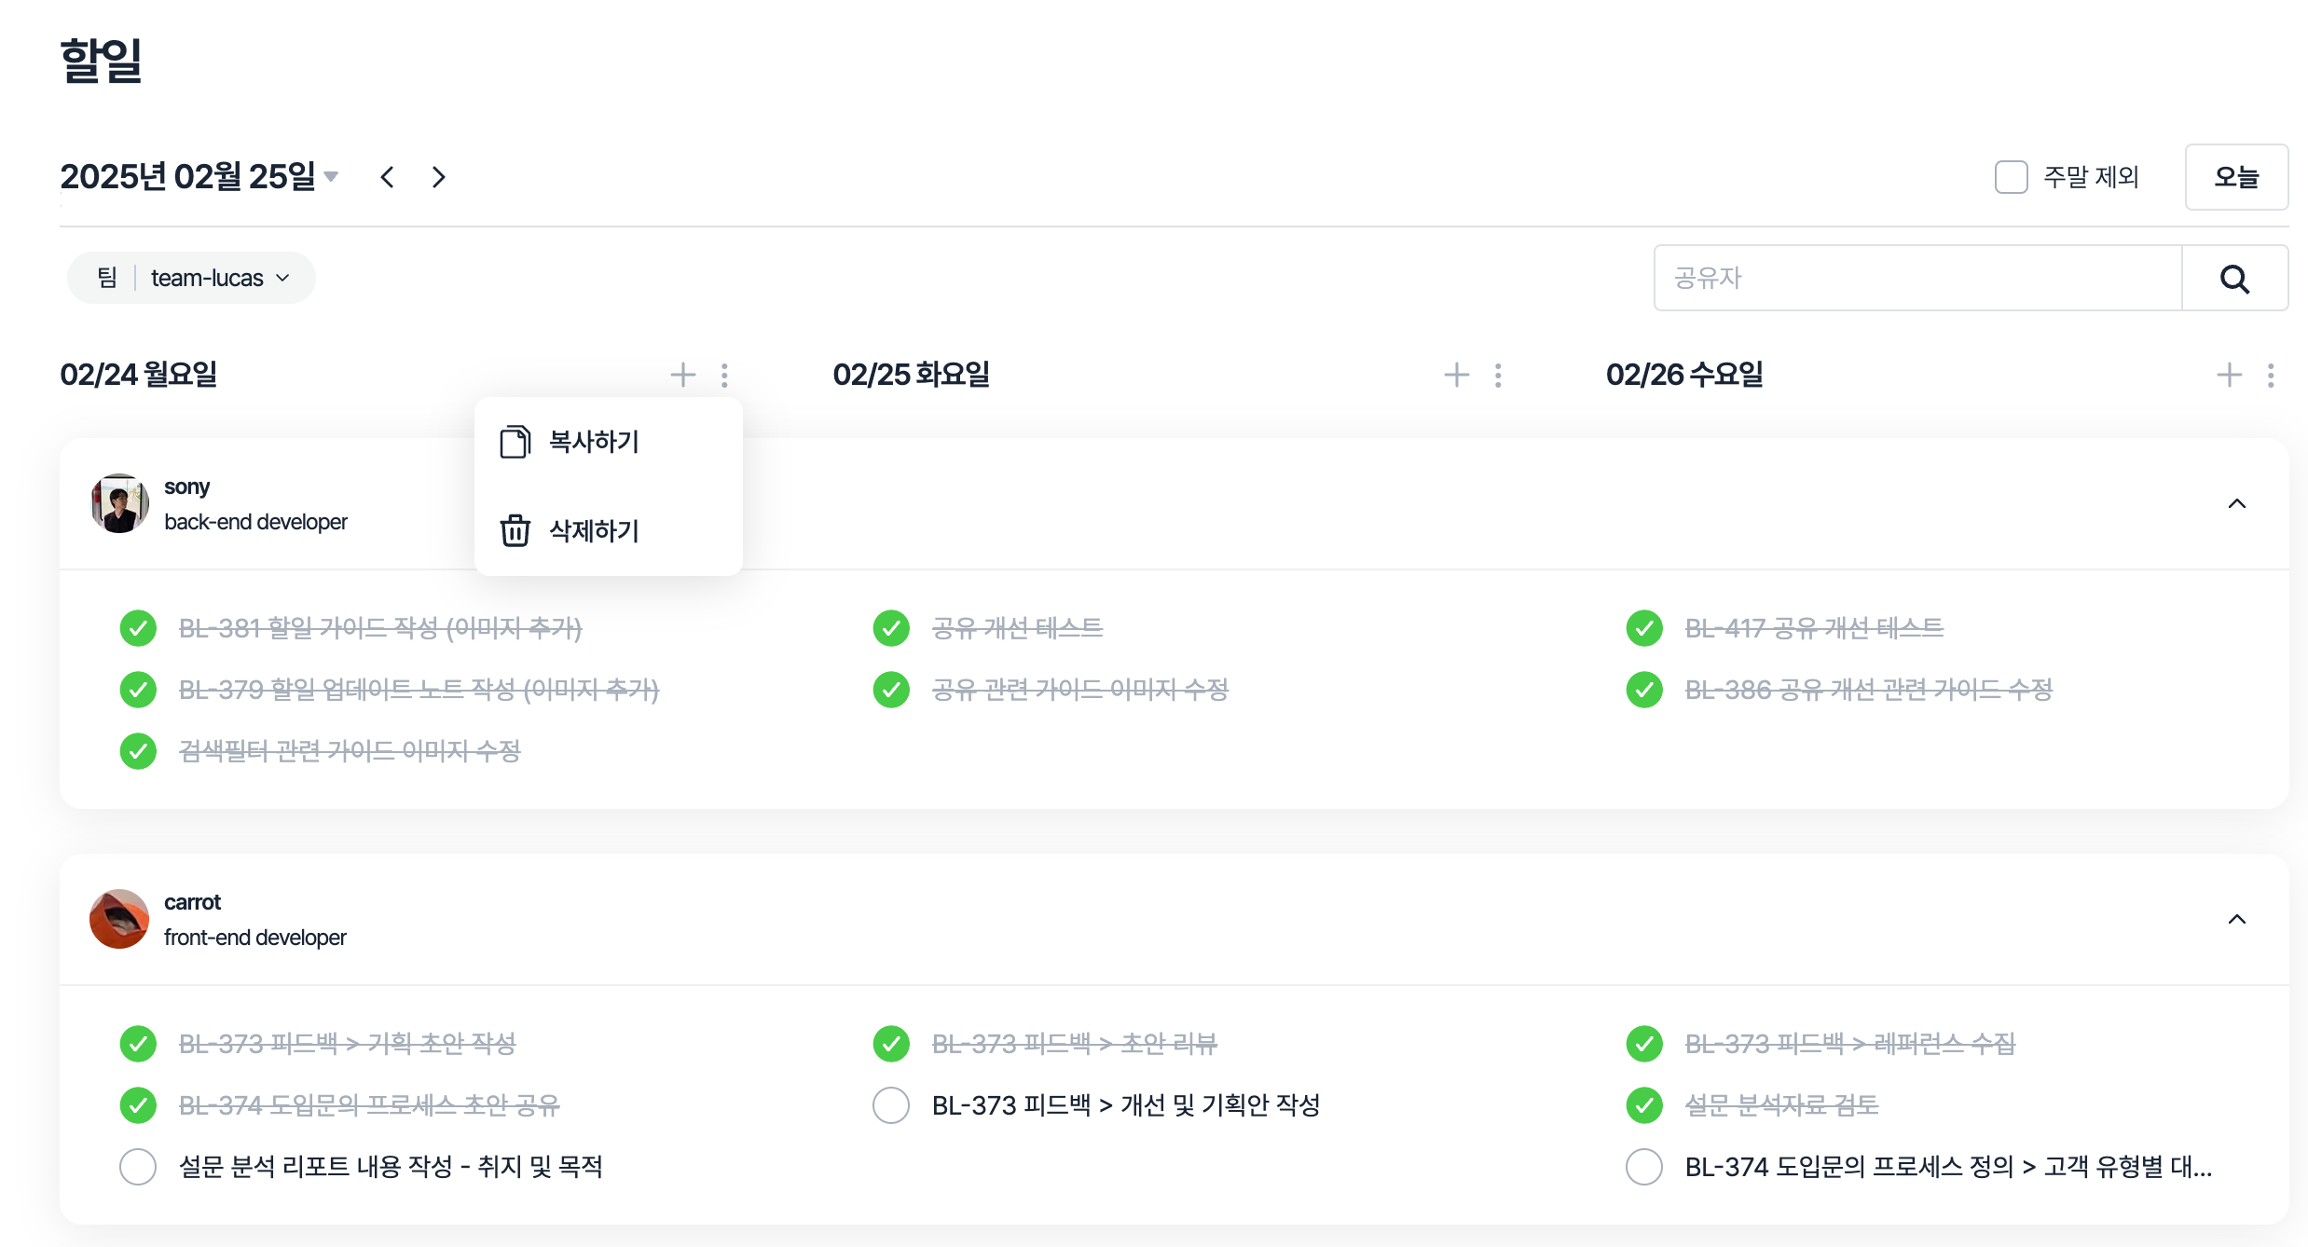The width and height of the screenshot is (2308, 1247).
Task: Enable the 주말 제외 checkbox
Action: [2011, 177]
